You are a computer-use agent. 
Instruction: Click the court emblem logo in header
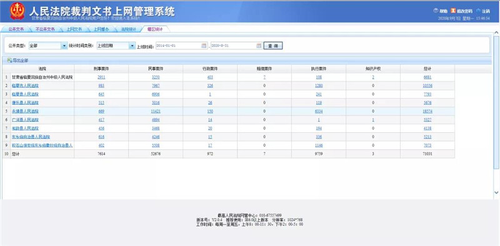coord(17,11)
